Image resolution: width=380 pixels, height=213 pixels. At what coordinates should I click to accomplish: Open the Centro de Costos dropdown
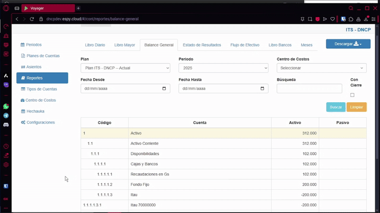(x=321, y=68)
